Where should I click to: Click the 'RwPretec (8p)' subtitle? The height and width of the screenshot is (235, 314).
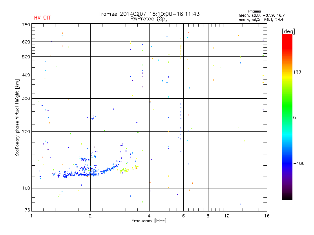click(149, 19)
